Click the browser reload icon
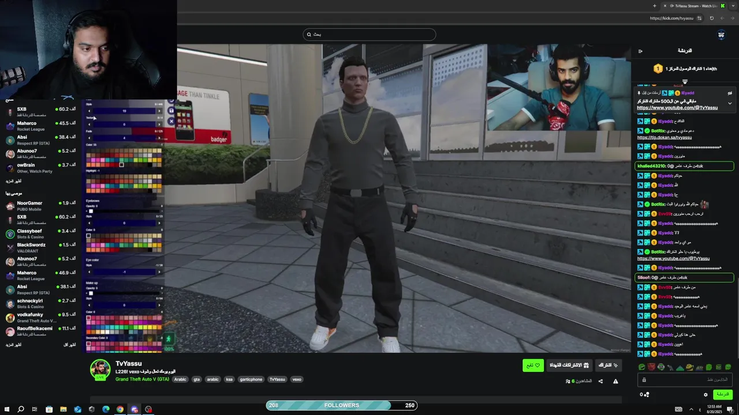739x415 pixels. (711, 18)
